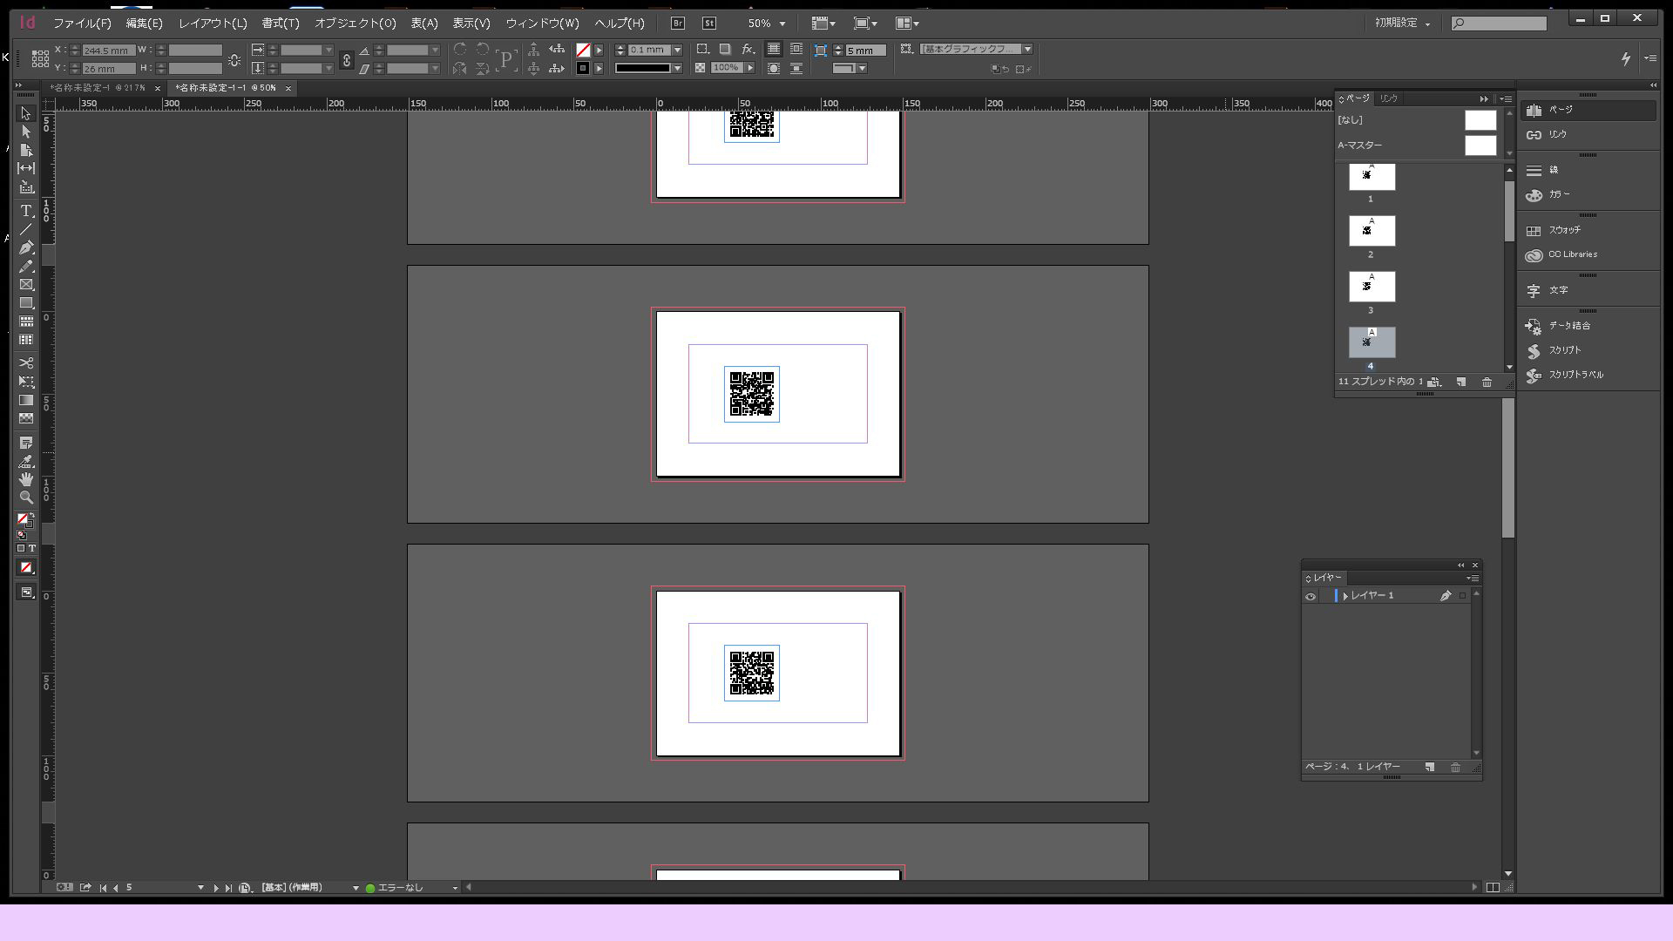Image resolution: width=1673 pixels, height=941 pixels.
Task: Select the Note tool
Action: click(26, 443)
